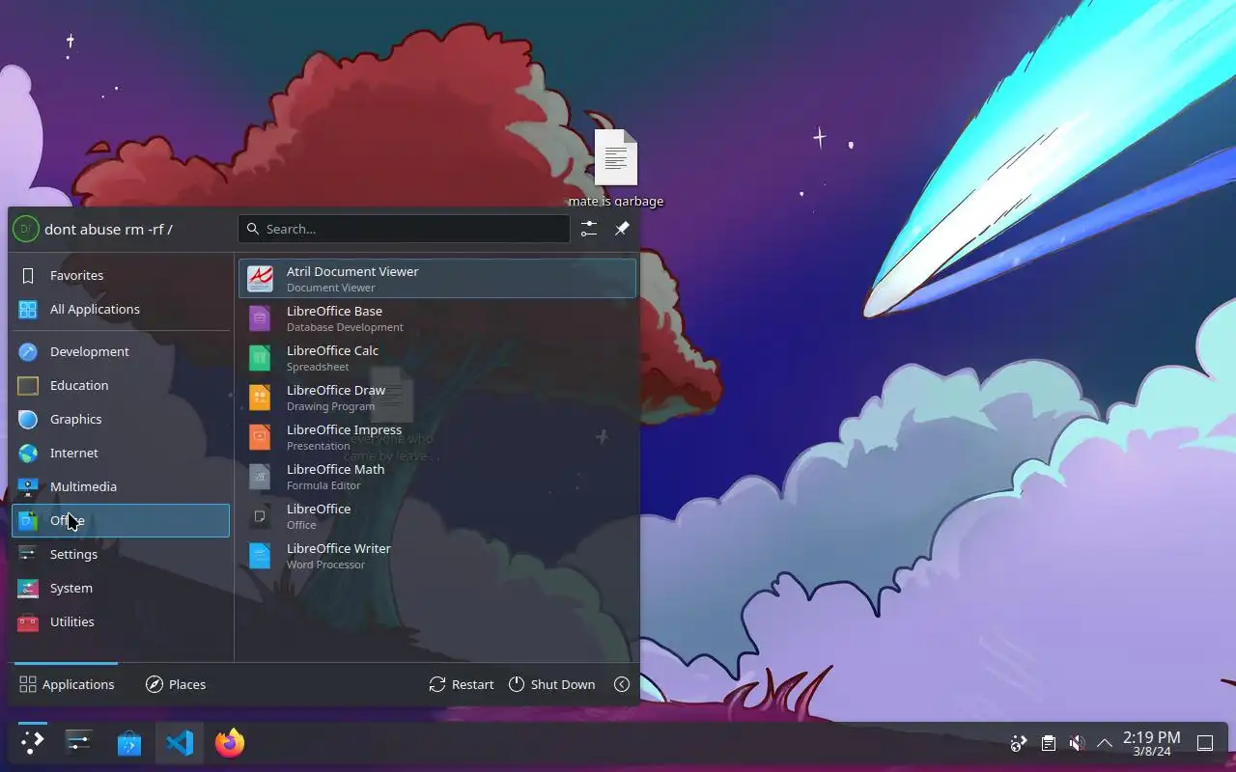Open LibreOffice Math formula editor
The image size is (1236, 772).
click(436, 477)
